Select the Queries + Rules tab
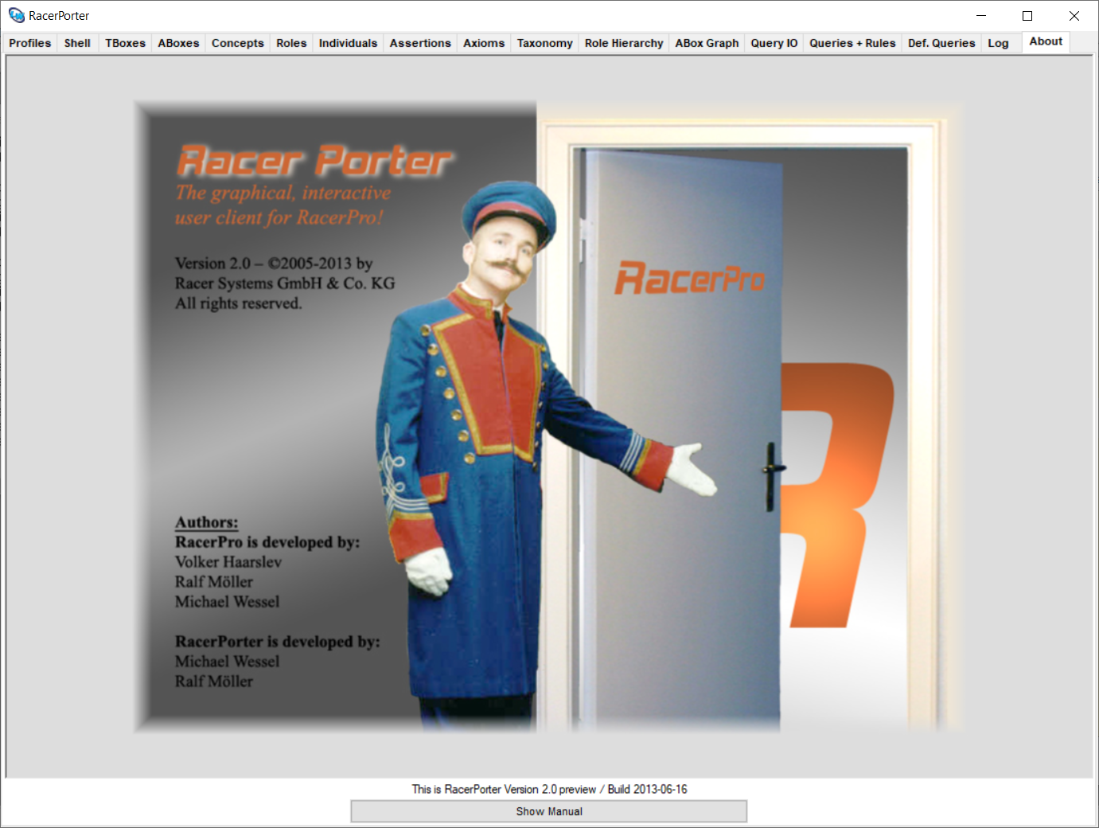Image resolution: width=1099 pixels, height=828 pixels. point(852,43)
